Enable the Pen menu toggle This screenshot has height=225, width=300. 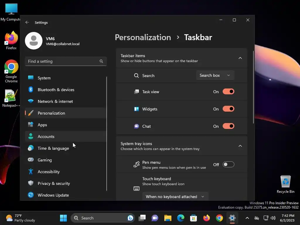pyautogui.click(x=228, y=165)
